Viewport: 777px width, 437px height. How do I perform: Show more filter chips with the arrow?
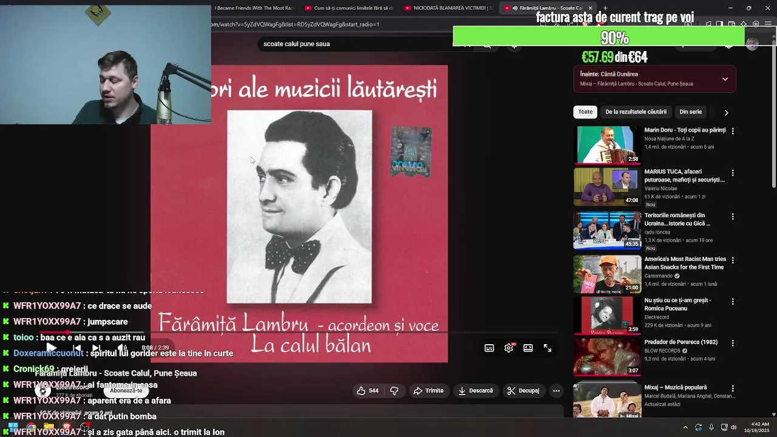click(x=726, y=112)
